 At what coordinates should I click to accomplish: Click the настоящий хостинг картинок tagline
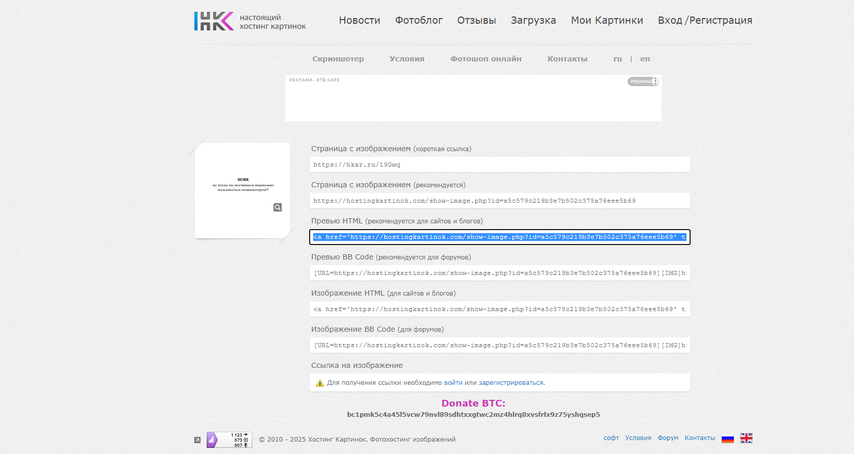273,22
